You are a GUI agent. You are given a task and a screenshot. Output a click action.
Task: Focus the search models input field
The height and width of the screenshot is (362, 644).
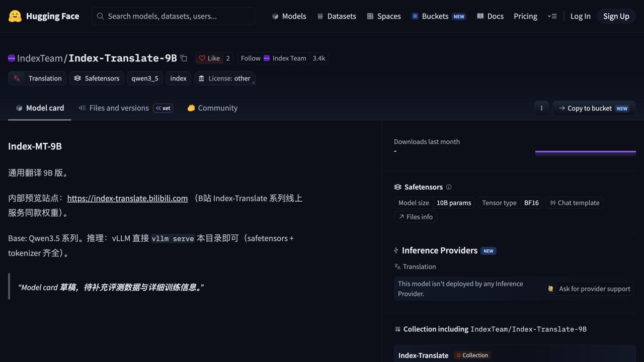(x=173, y=16)
